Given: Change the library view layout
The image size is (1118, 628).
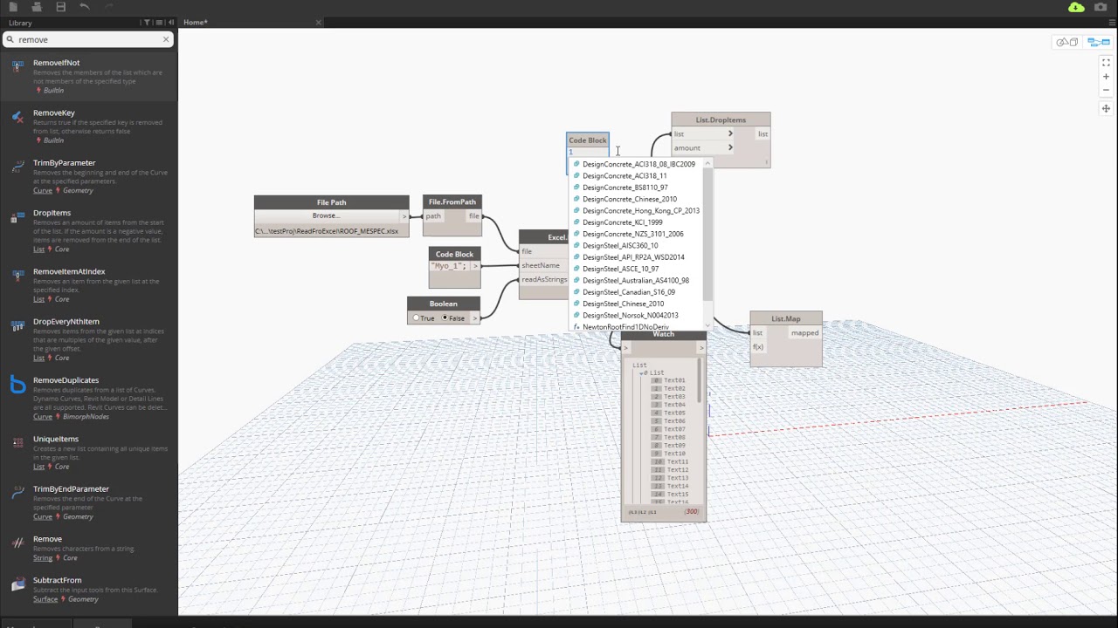Looking at the screenshot, I should pos(159,23).
